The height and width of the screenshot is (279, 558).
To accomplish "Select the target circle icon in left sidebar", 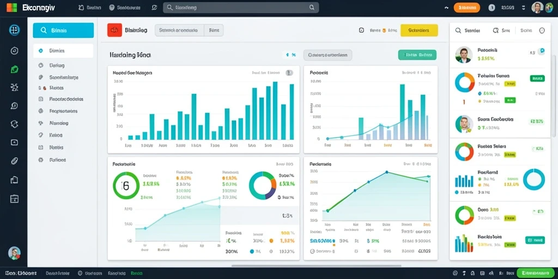I will (x=15, y=51).
